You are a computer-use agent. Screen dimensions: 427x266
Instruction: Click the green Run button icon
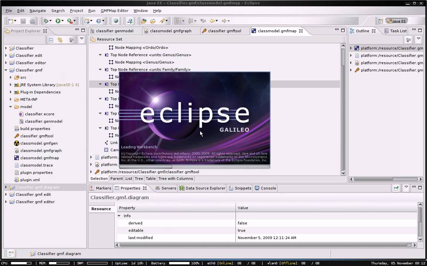click(58, 21)
